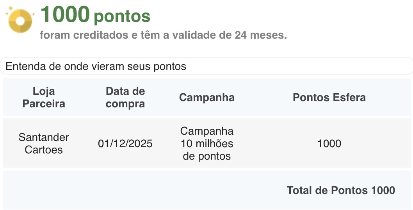Image resolution: width=413 pixels, height=210 pixels.
Task: Click the 1000 value in Pontos Esfera column
Action: click(x=329, y=144)
